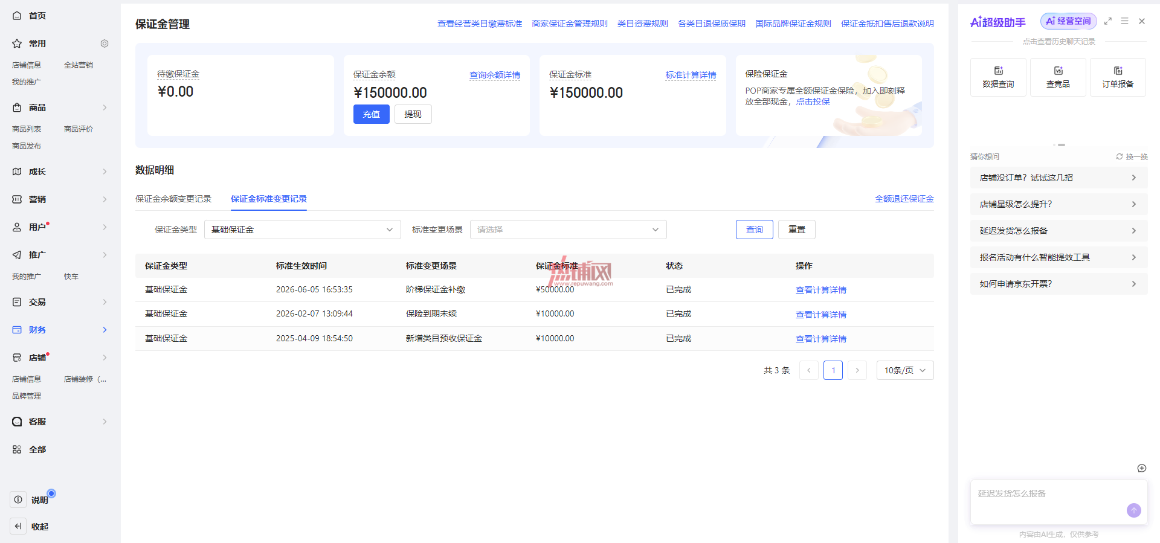The width and height of the screenshot is (1160, 543).
Task: Collapse the sidebar with 收起
Action: click(30, 526)
